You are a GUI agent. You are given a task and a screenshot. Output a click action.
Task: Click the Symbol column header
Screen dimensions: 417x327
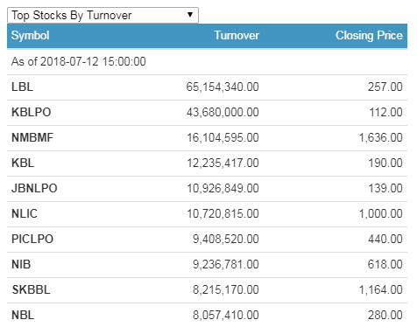click(x=30, y=36)
